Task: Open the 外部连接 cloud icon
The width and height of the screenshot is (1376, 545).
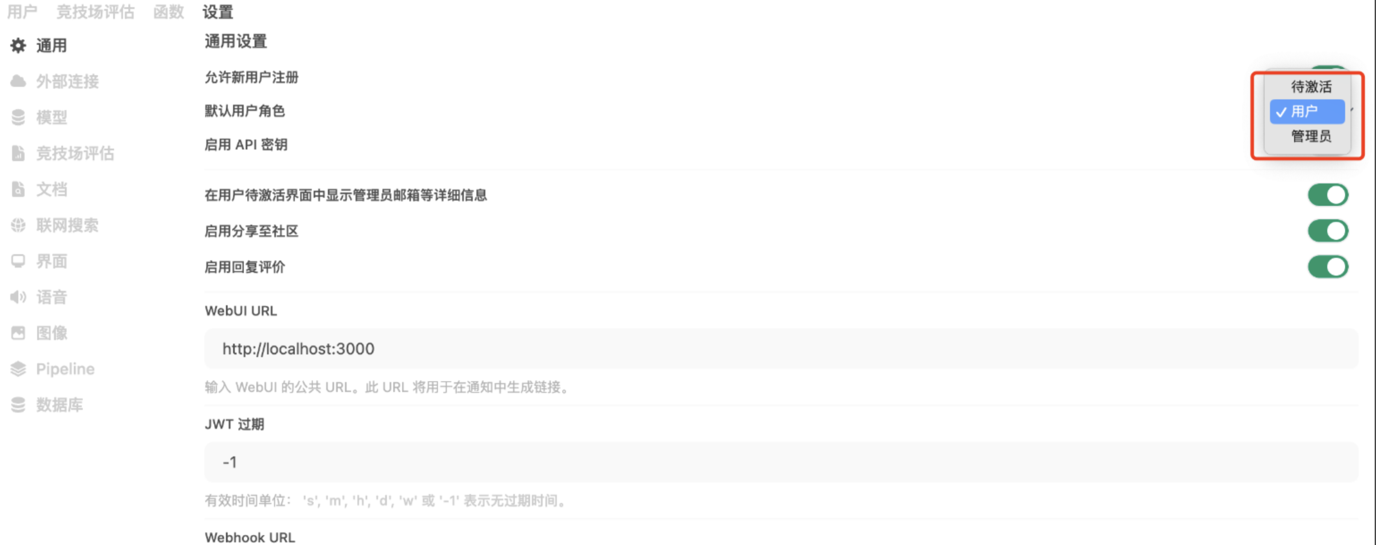Action: click(x=18, y=81)
